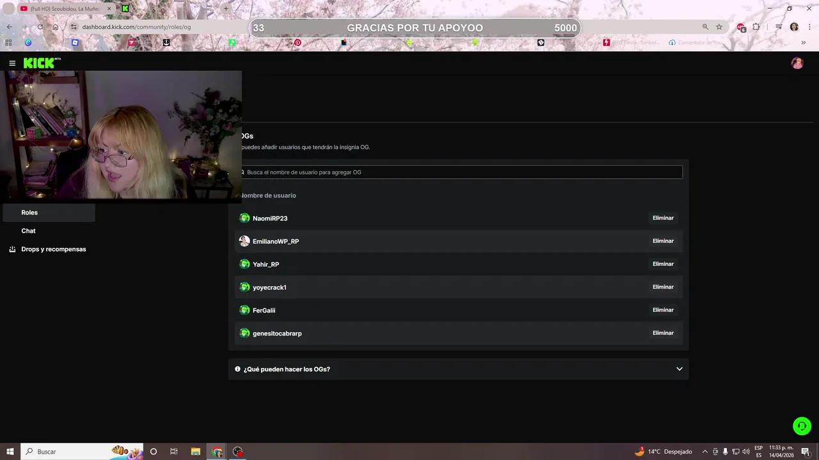819x460 pixels.
Task: Open the volume icon in the system tray
Action: tap(746, 452)
